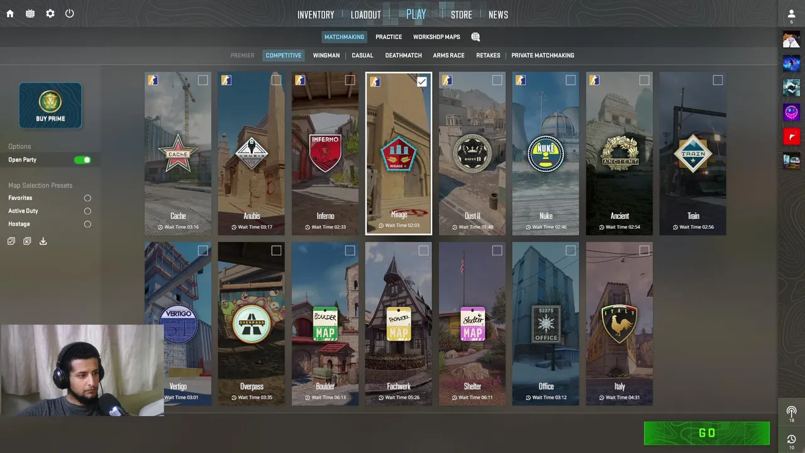
Task: Open settings with the gear icon
Action: [x=50, y=13]
